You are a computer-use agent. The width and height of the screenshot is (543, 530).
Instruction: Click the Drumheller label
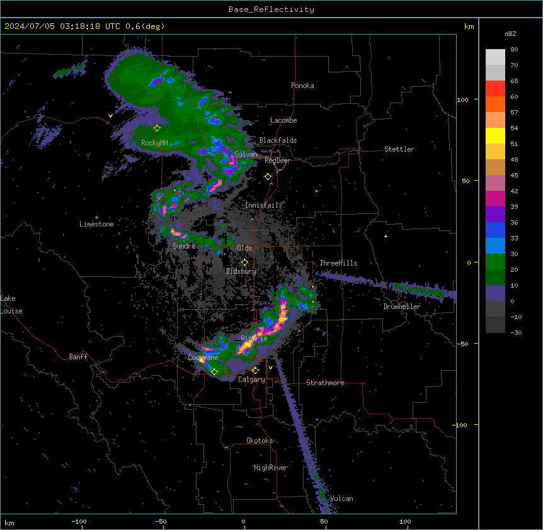point(402,307)
